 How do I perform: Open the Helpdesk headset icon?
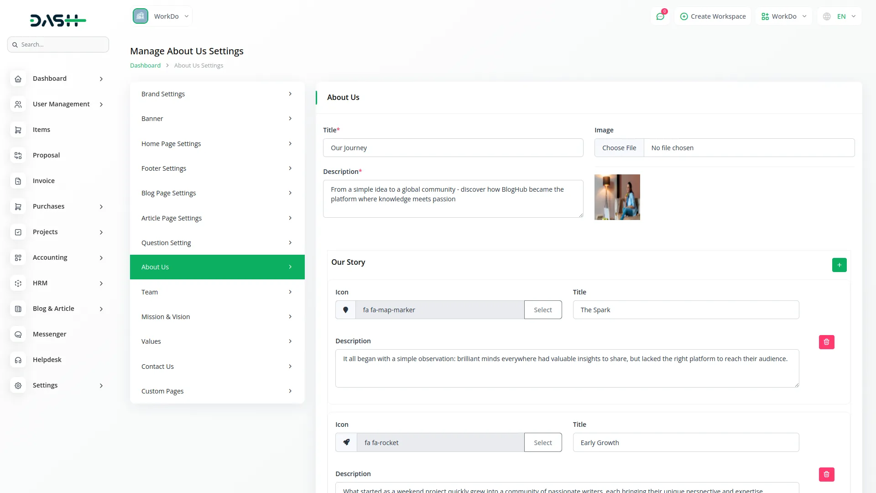tap(18, 360)
